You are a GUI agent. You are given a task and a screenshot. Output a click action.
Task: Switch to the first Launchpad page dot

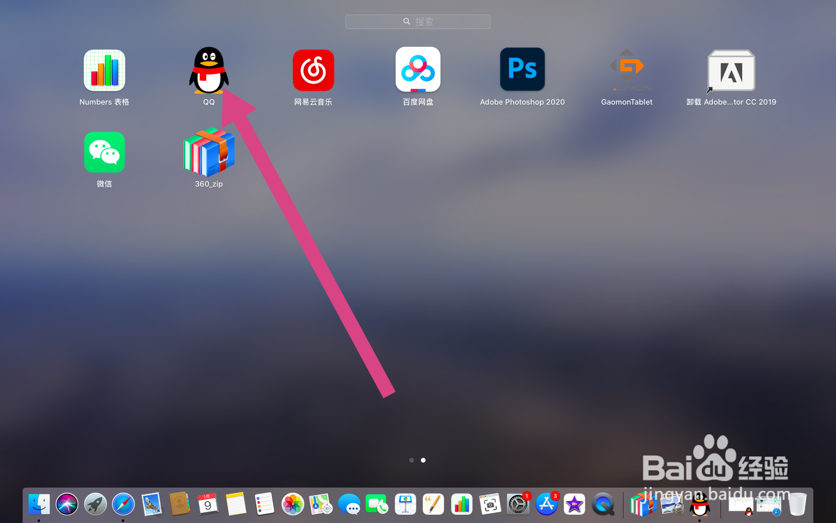(412, 460)
